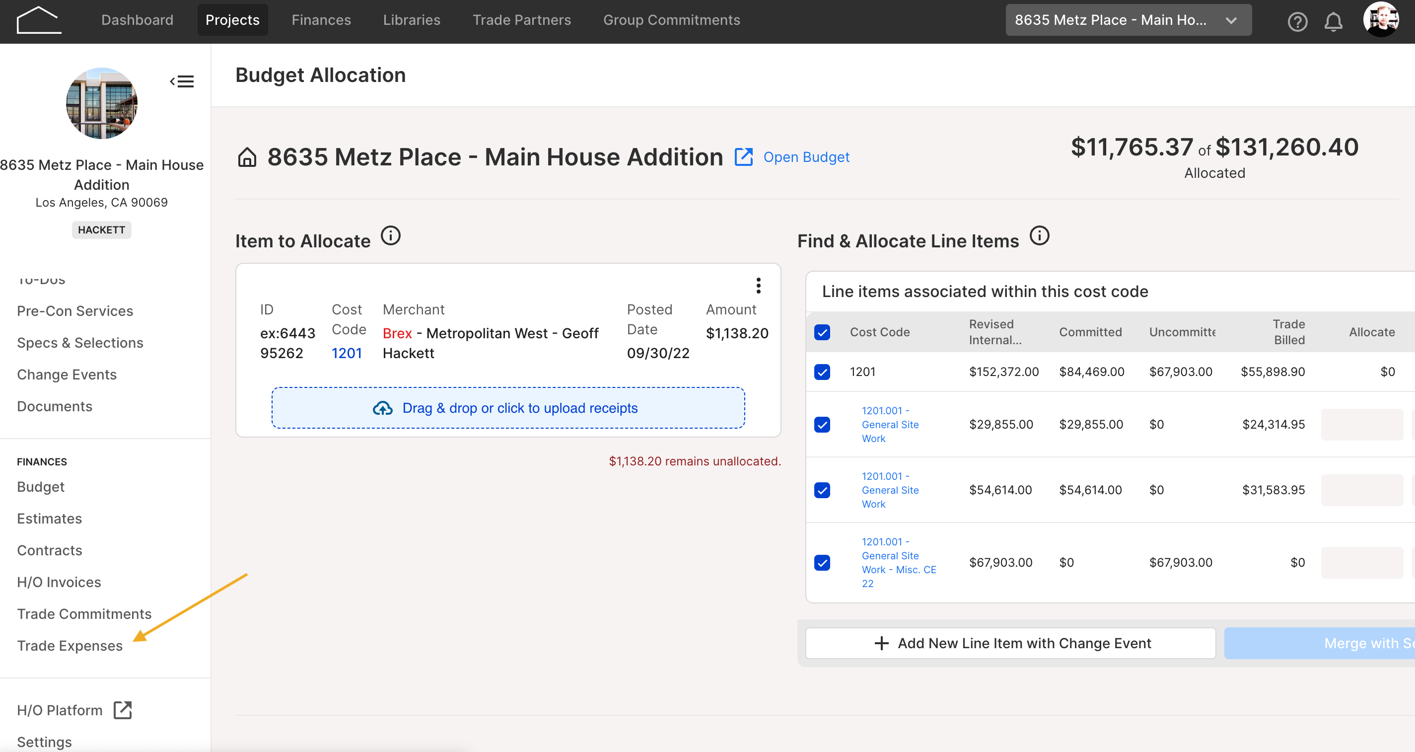Open Documents in sidebar
1415x752 pixels.
pyautogui.click(x=55, y=406)
